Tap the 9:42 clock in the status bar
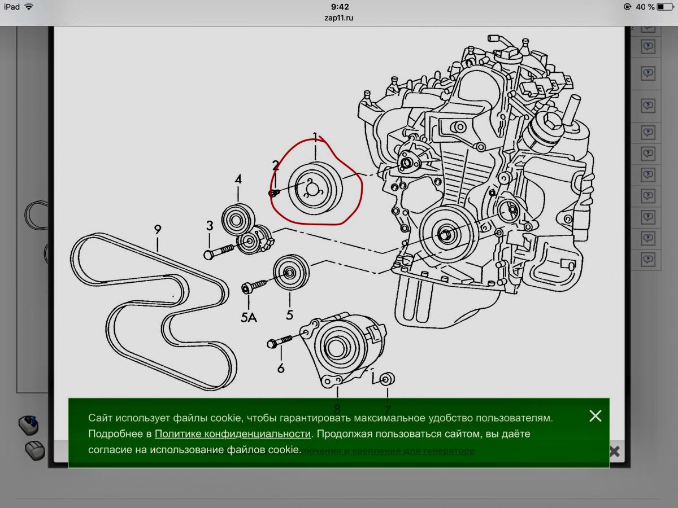 [339, 7]
